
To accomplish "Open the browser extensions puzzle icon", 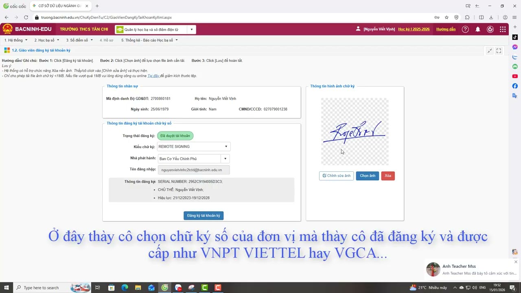I will pos(467,17).
